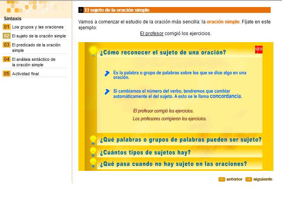Viewport: 282px width, 204px height.
Task: Open section 03 number badge
Action: point(7,44)
